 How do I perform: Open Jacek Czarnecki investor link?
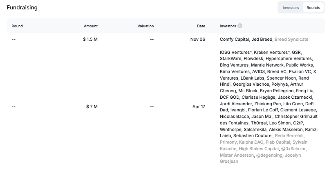pos(295,98)
